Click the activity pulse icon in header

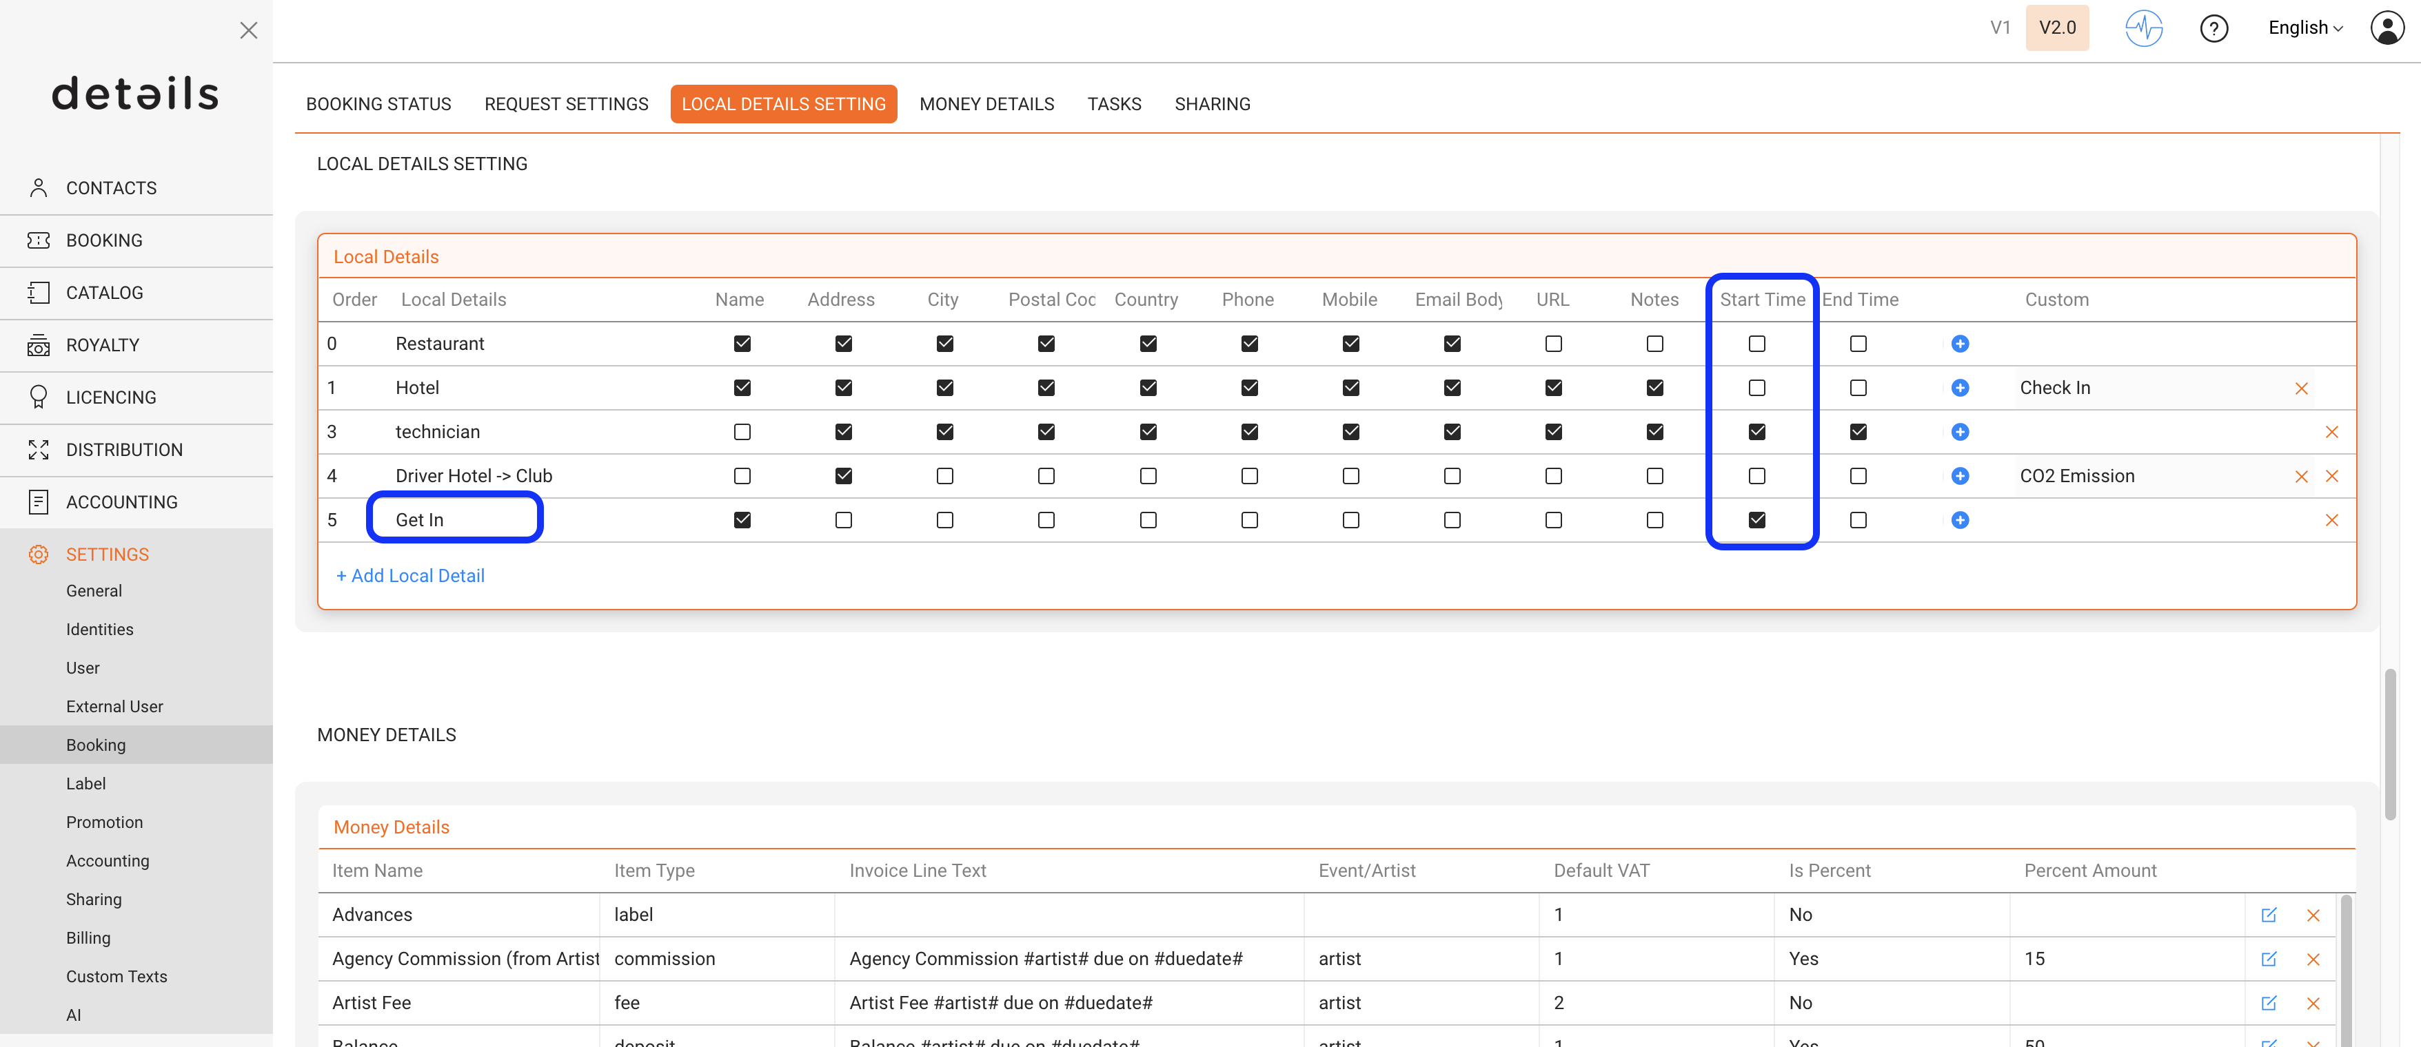tap(2143, 28)
